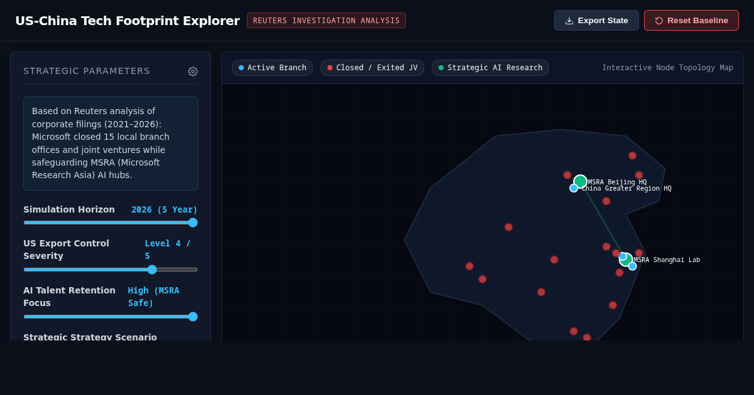Click the MSRA Shanghai Lab map label
This screenshot has height=395, width=754.
pyautogui.click(x=667, y=260)
